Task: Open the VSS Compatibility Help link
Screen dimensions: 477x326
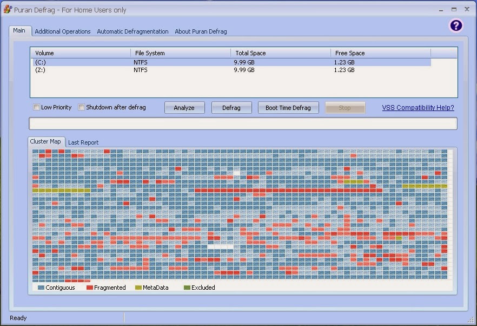Action: pyautogui.click(x=418, y=108)
